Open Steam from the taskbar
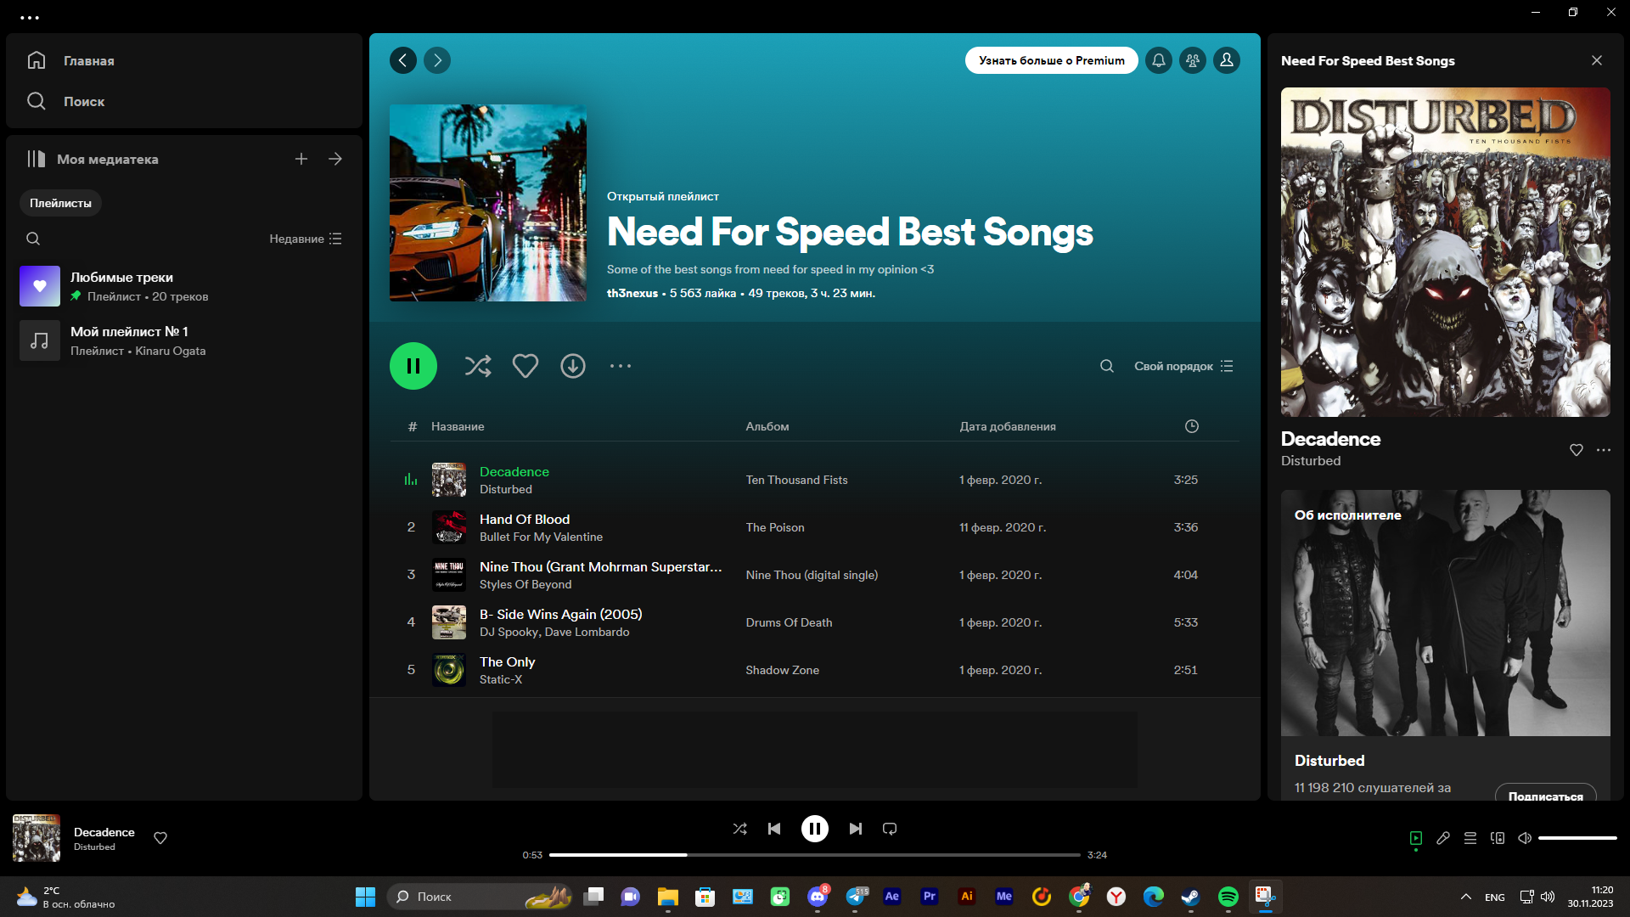 click(1191, 897)
